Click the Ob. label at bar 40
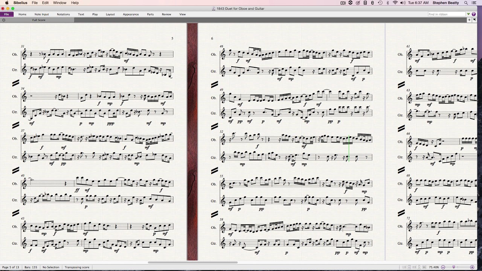482x271 pixels. [x=15, y=184]
